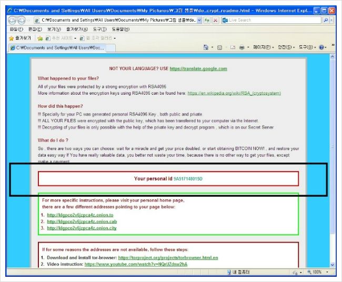Click the page icon in address bar

37,21
